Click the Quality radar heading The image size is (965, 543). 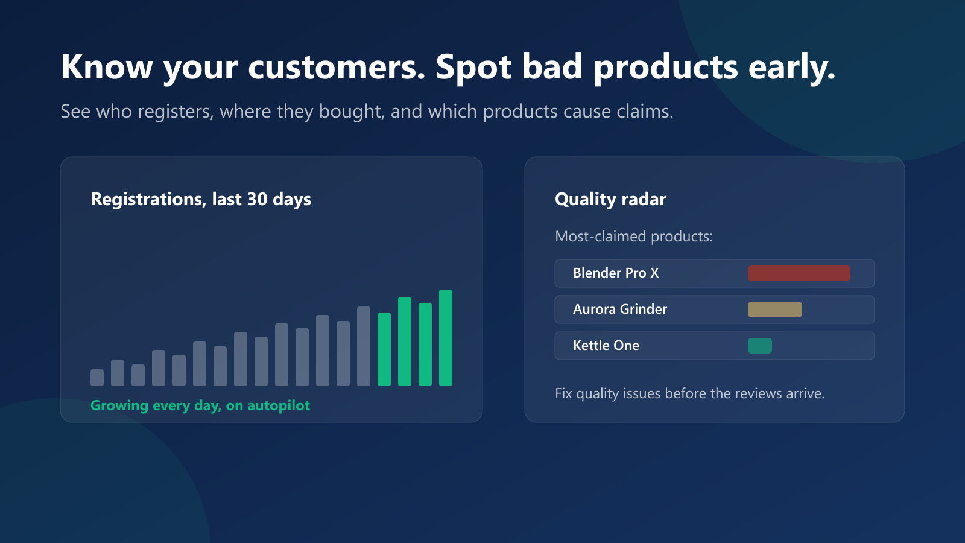610,200
